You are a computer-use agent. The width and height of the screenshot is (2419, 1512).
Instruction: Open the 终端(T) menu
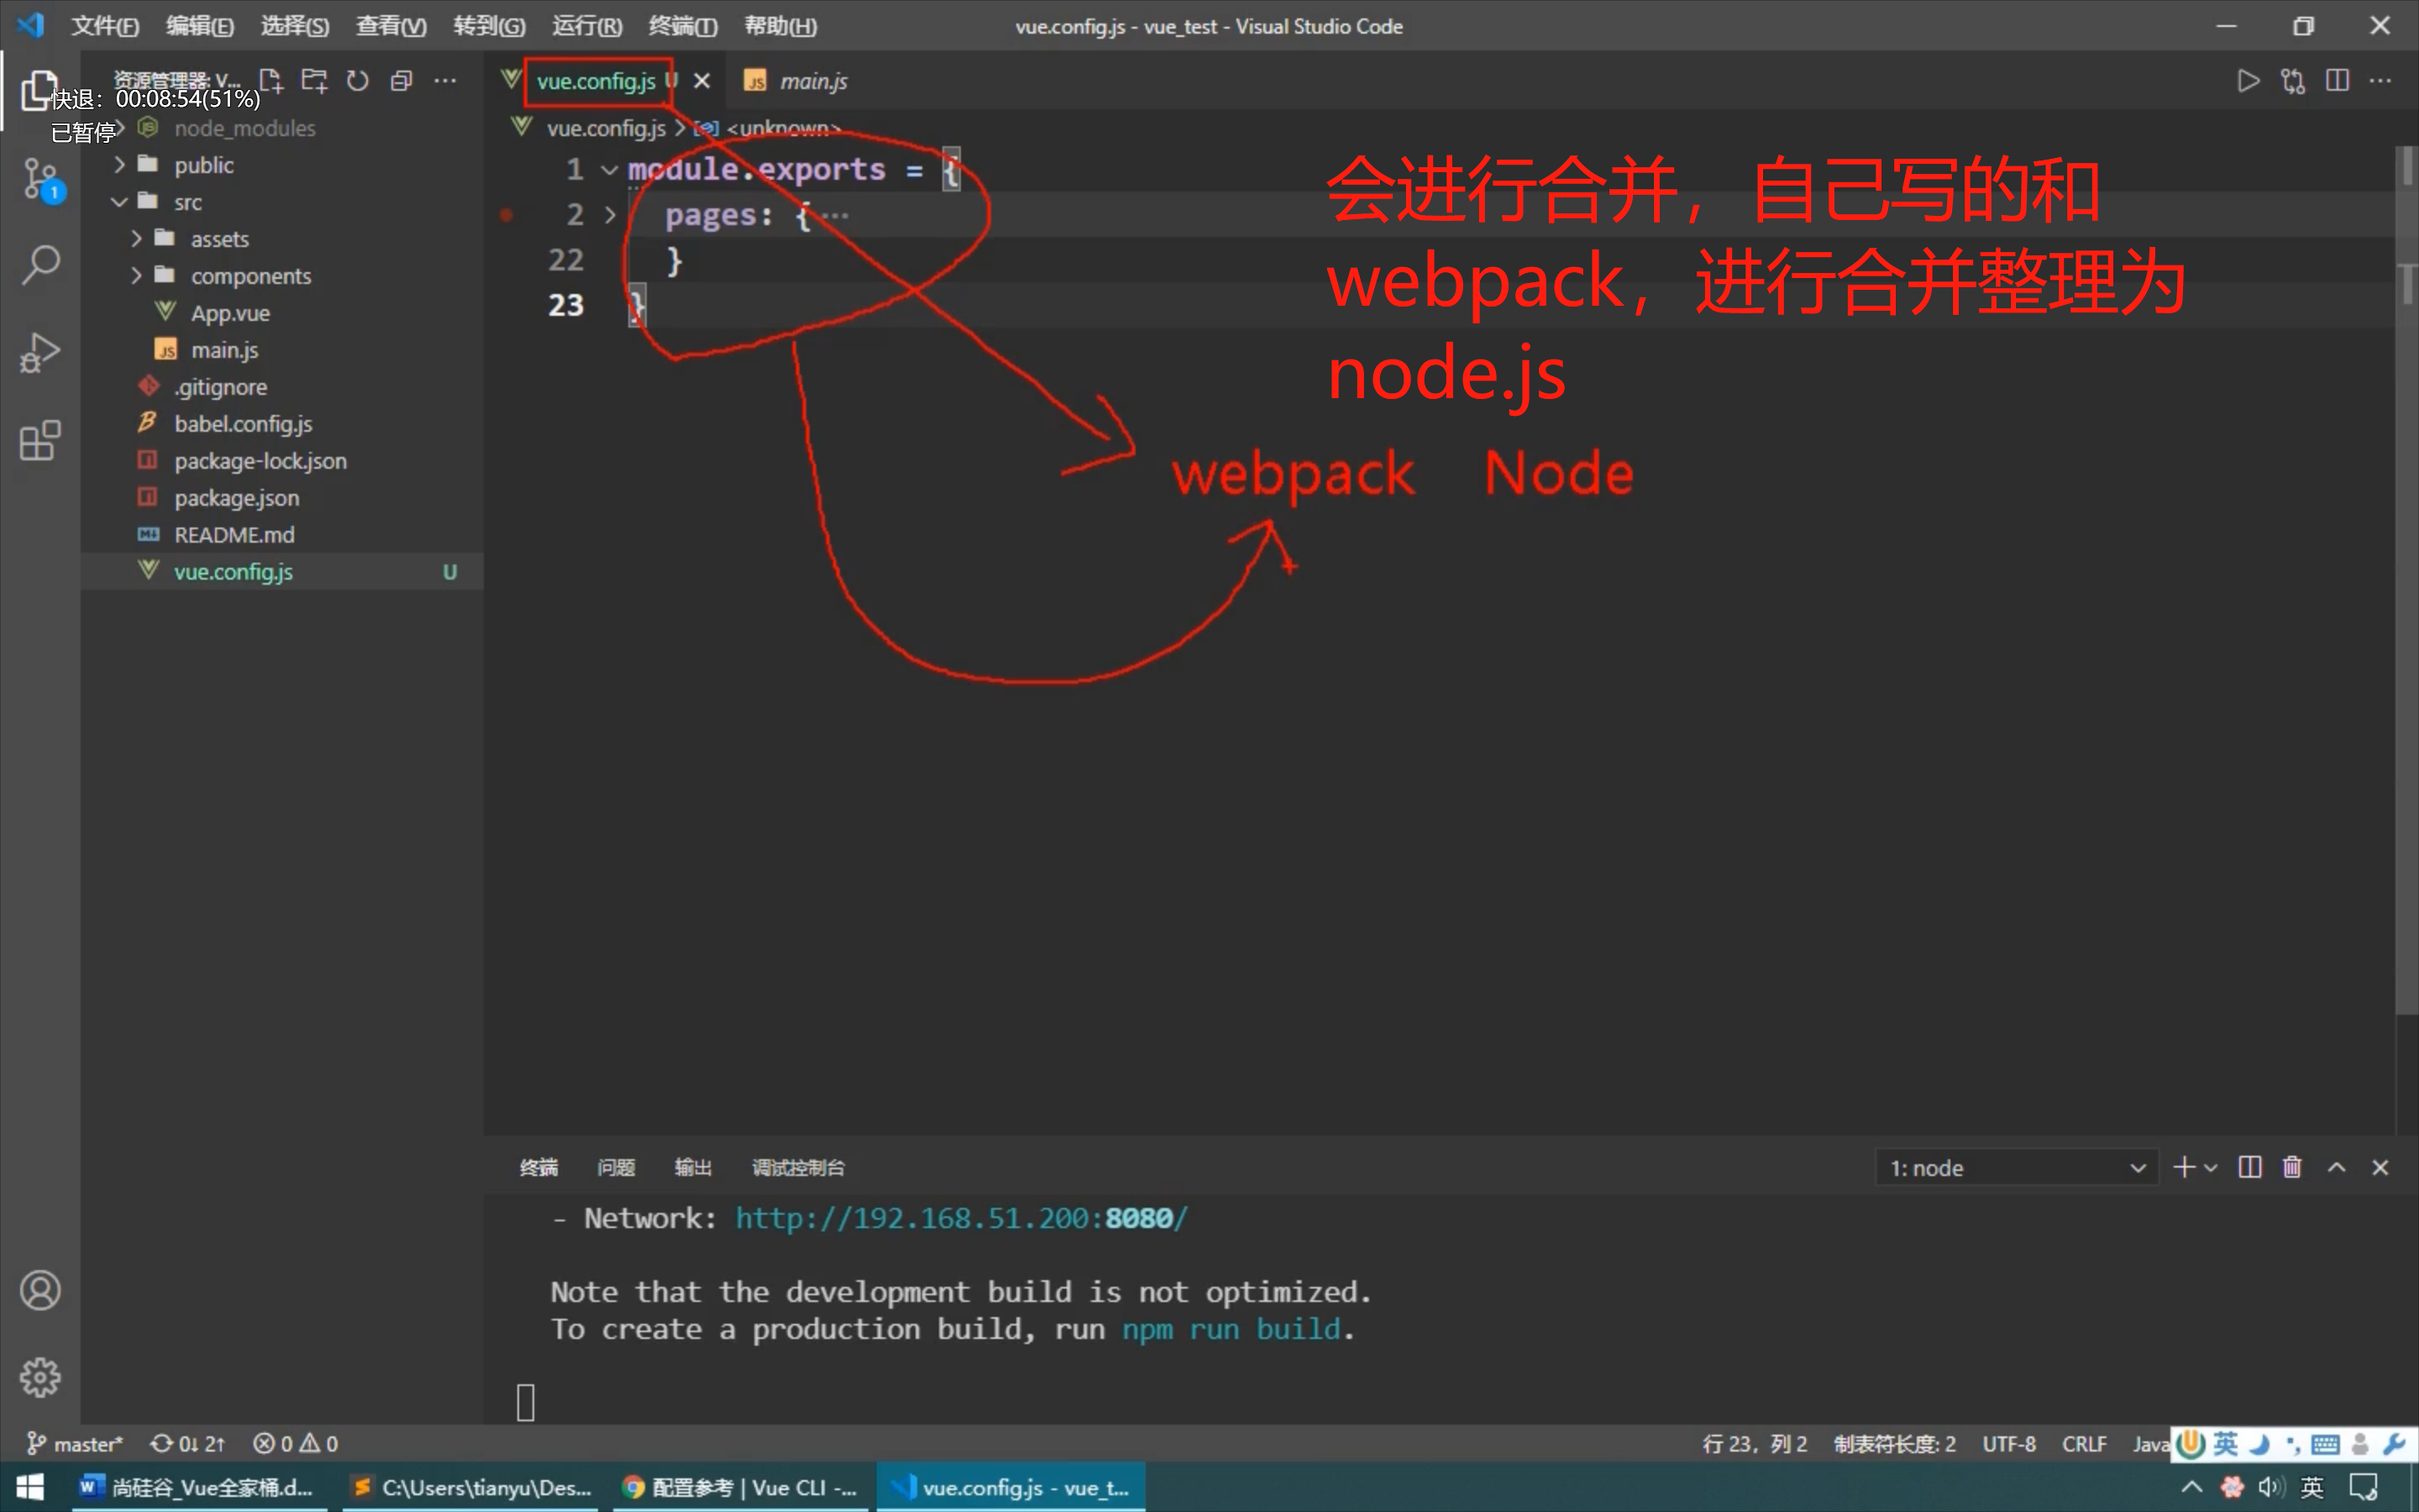coord(683,26)
